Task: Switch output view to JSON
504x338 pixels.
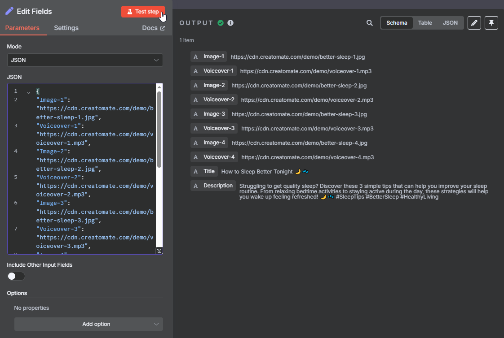Action: [x=450, y=23]
